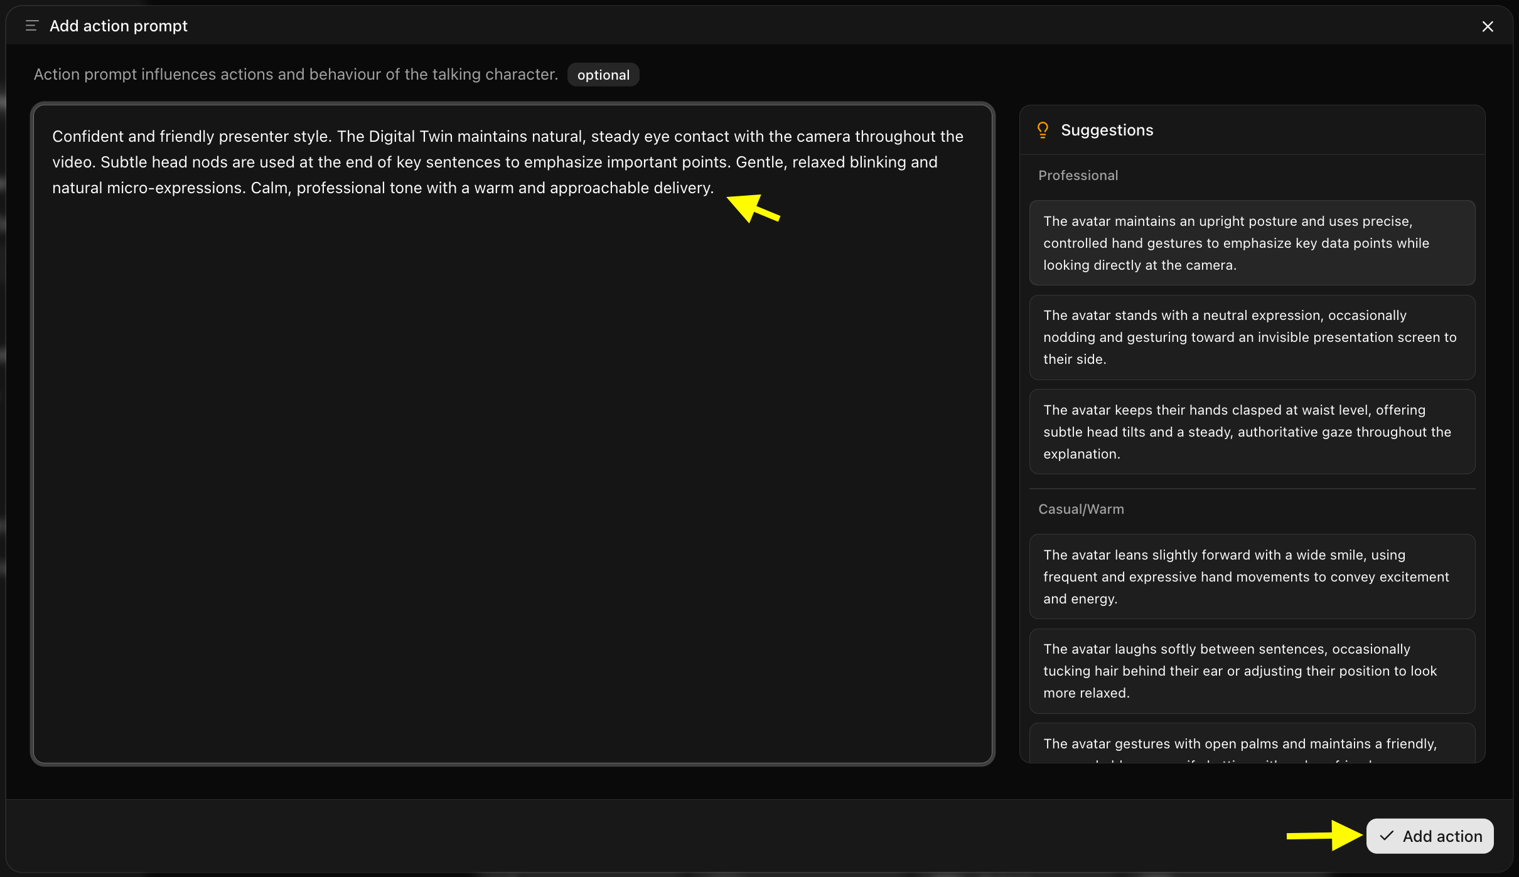The height and width of the screenshot is (877, 1519).
Task: Select the leans forward wide smile suggestion
Action: point(1252,577)
